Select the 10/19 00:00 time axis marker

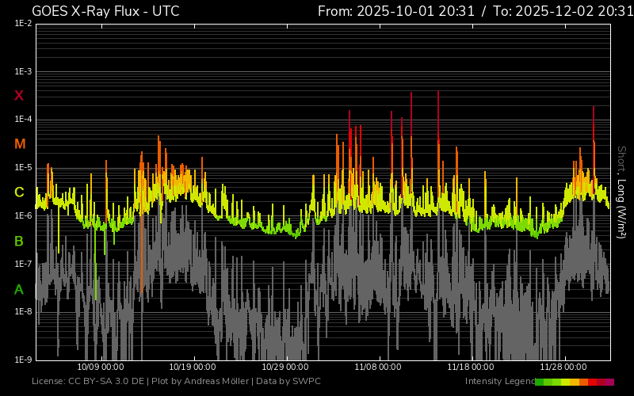[193, 367]
